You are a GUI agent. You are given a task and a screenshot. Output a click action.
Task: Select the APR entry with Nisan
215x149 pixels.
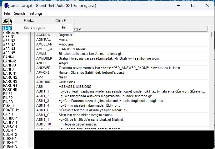pyautogui.click(x=122, y=77)
